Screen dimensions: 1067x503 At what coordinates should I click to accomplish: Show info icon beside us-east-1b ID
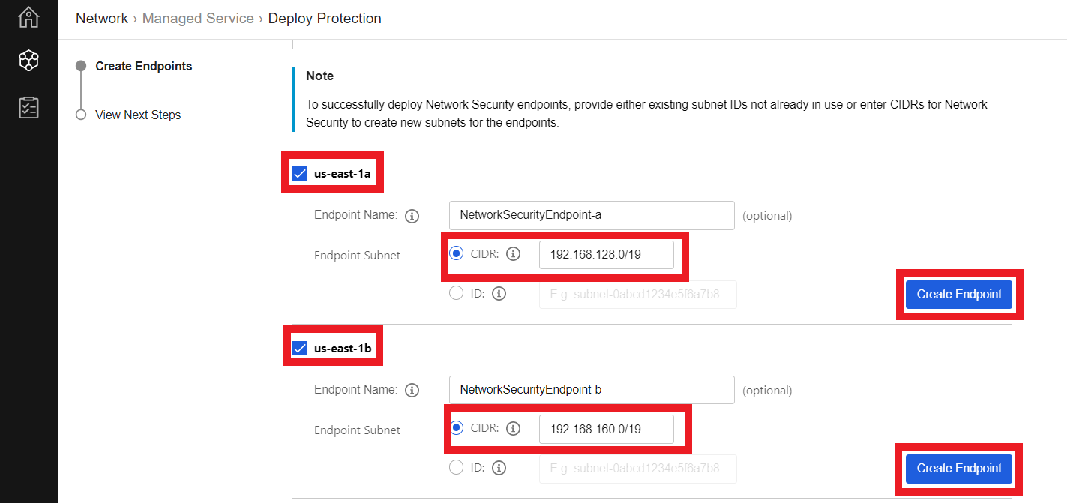coord(499,469)
